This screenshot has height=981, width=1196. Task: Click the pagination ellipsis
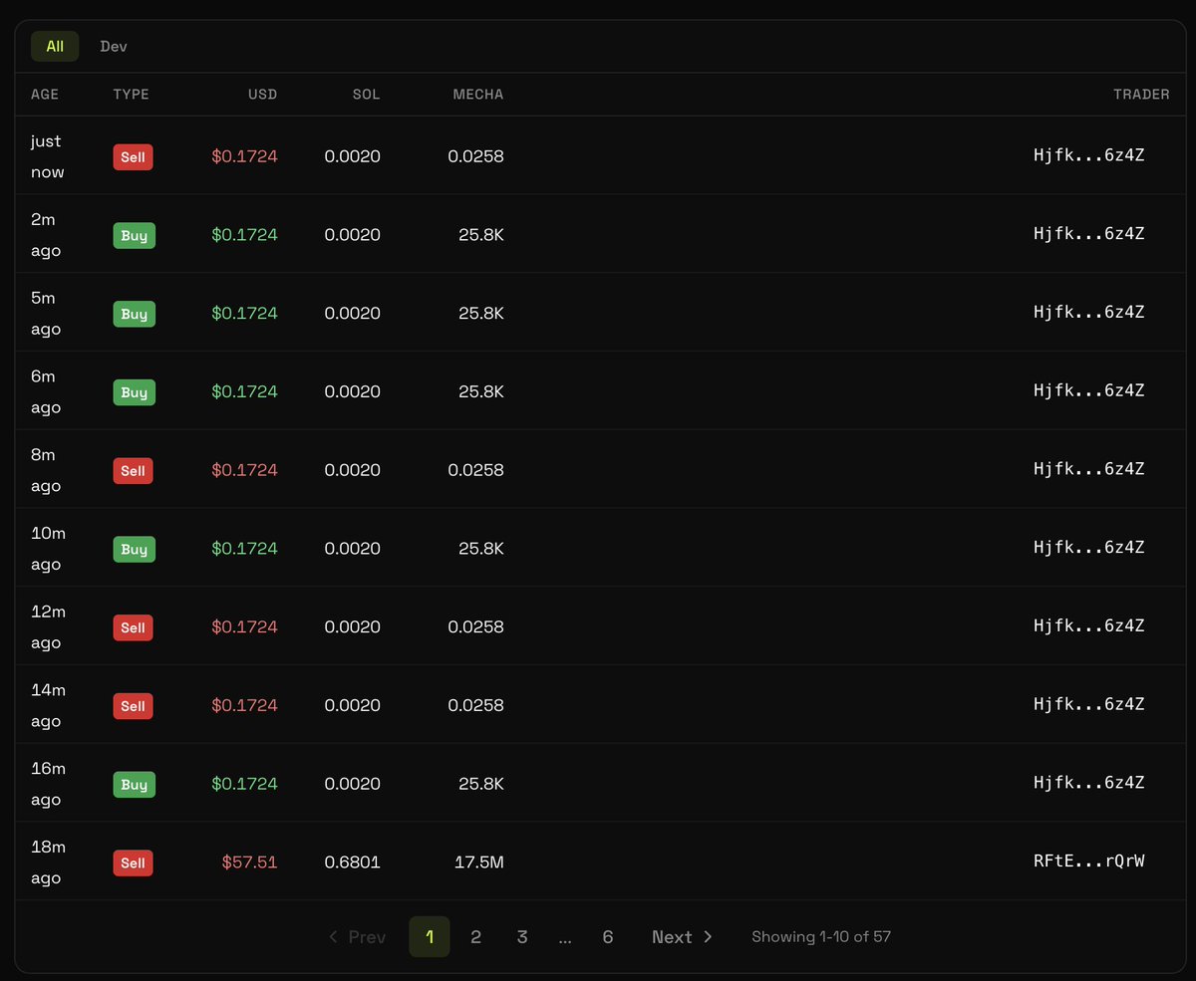click(565, 938)
